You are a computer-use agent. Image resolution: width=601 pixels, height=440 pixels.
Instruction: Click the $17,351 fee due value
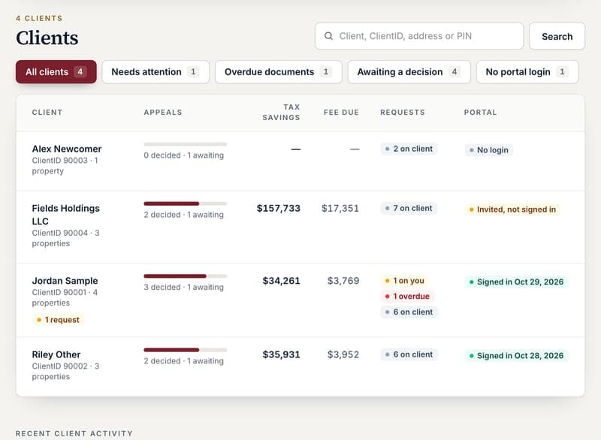[340, 208]
